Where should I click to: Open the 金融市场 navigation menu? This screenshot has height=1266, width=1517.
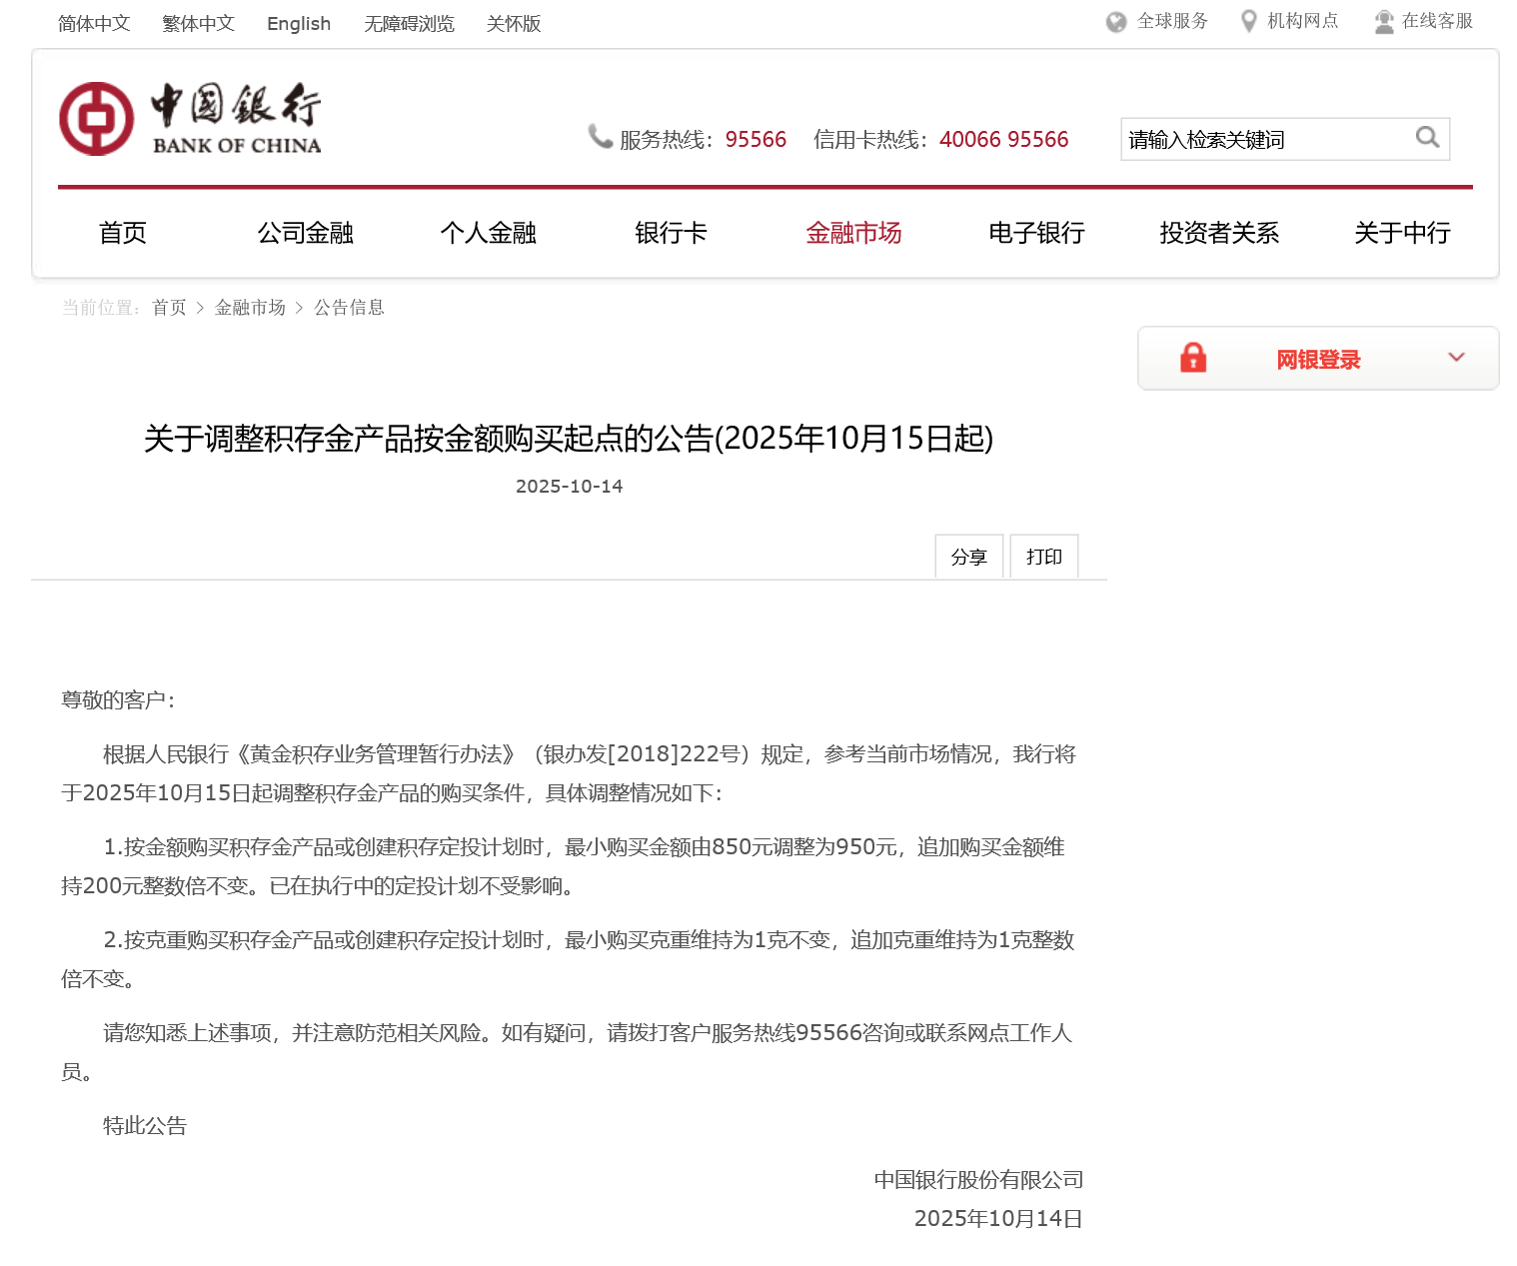[853, 233]
